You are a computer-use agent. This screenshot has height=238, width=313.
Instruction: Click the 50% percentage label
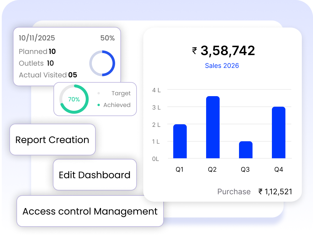coord(107,38)
